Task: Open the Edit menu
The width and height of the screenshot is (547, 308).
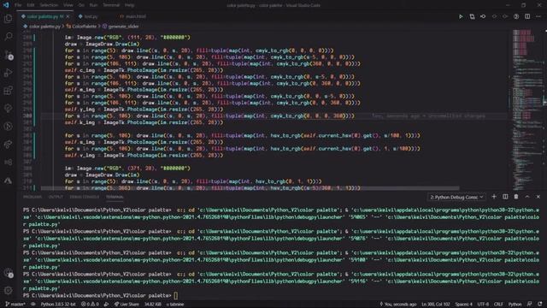Action: 31,5
